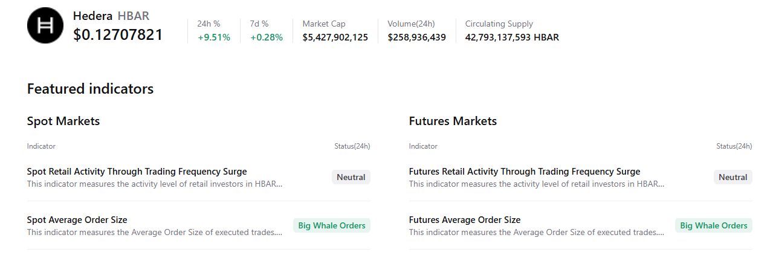Open Futures Average Order Size indicator
Viewport: 773px width, 255px height.
coord(464,220)
